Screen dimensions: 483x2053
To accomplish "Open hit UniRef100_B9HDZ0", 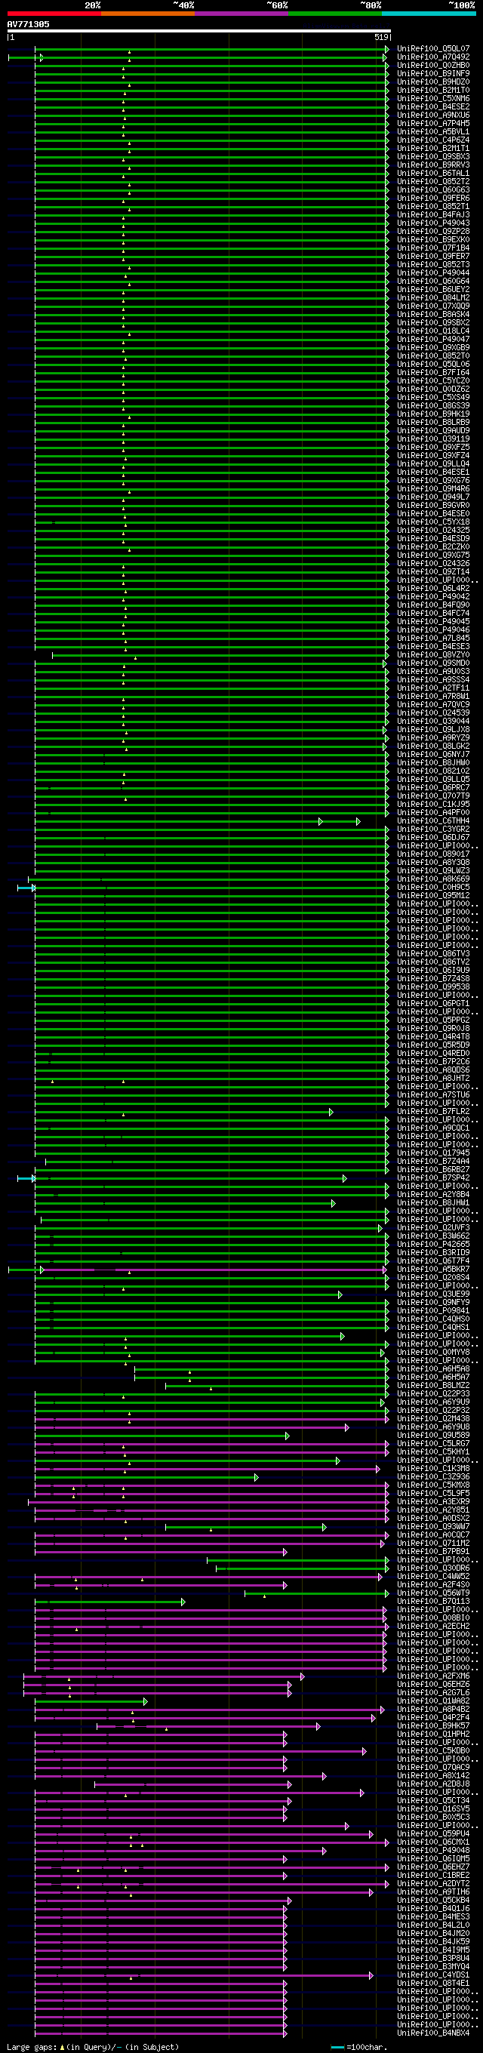I will (434, 82).
